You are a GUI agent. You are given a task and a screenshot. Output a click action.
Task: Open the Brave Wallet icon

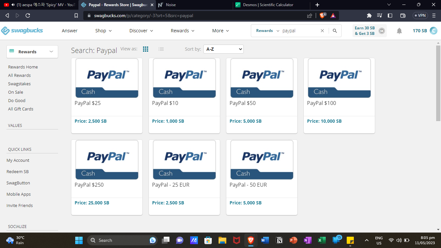pos(403,15)
